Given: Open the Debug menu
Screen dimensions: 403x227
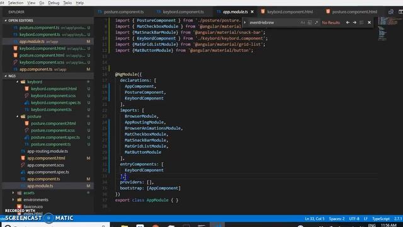Looking at the screenshot, I should click(54, 3).
